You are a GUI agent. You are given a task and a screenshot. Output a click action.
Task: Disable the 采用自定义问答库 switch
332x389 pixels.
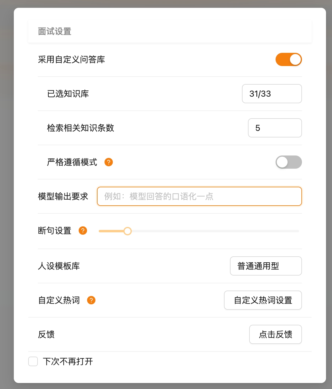click(288, 59)
